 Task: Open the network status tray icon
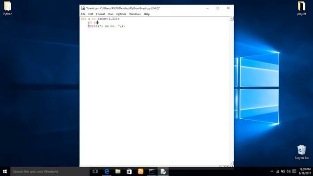(278, 172)
